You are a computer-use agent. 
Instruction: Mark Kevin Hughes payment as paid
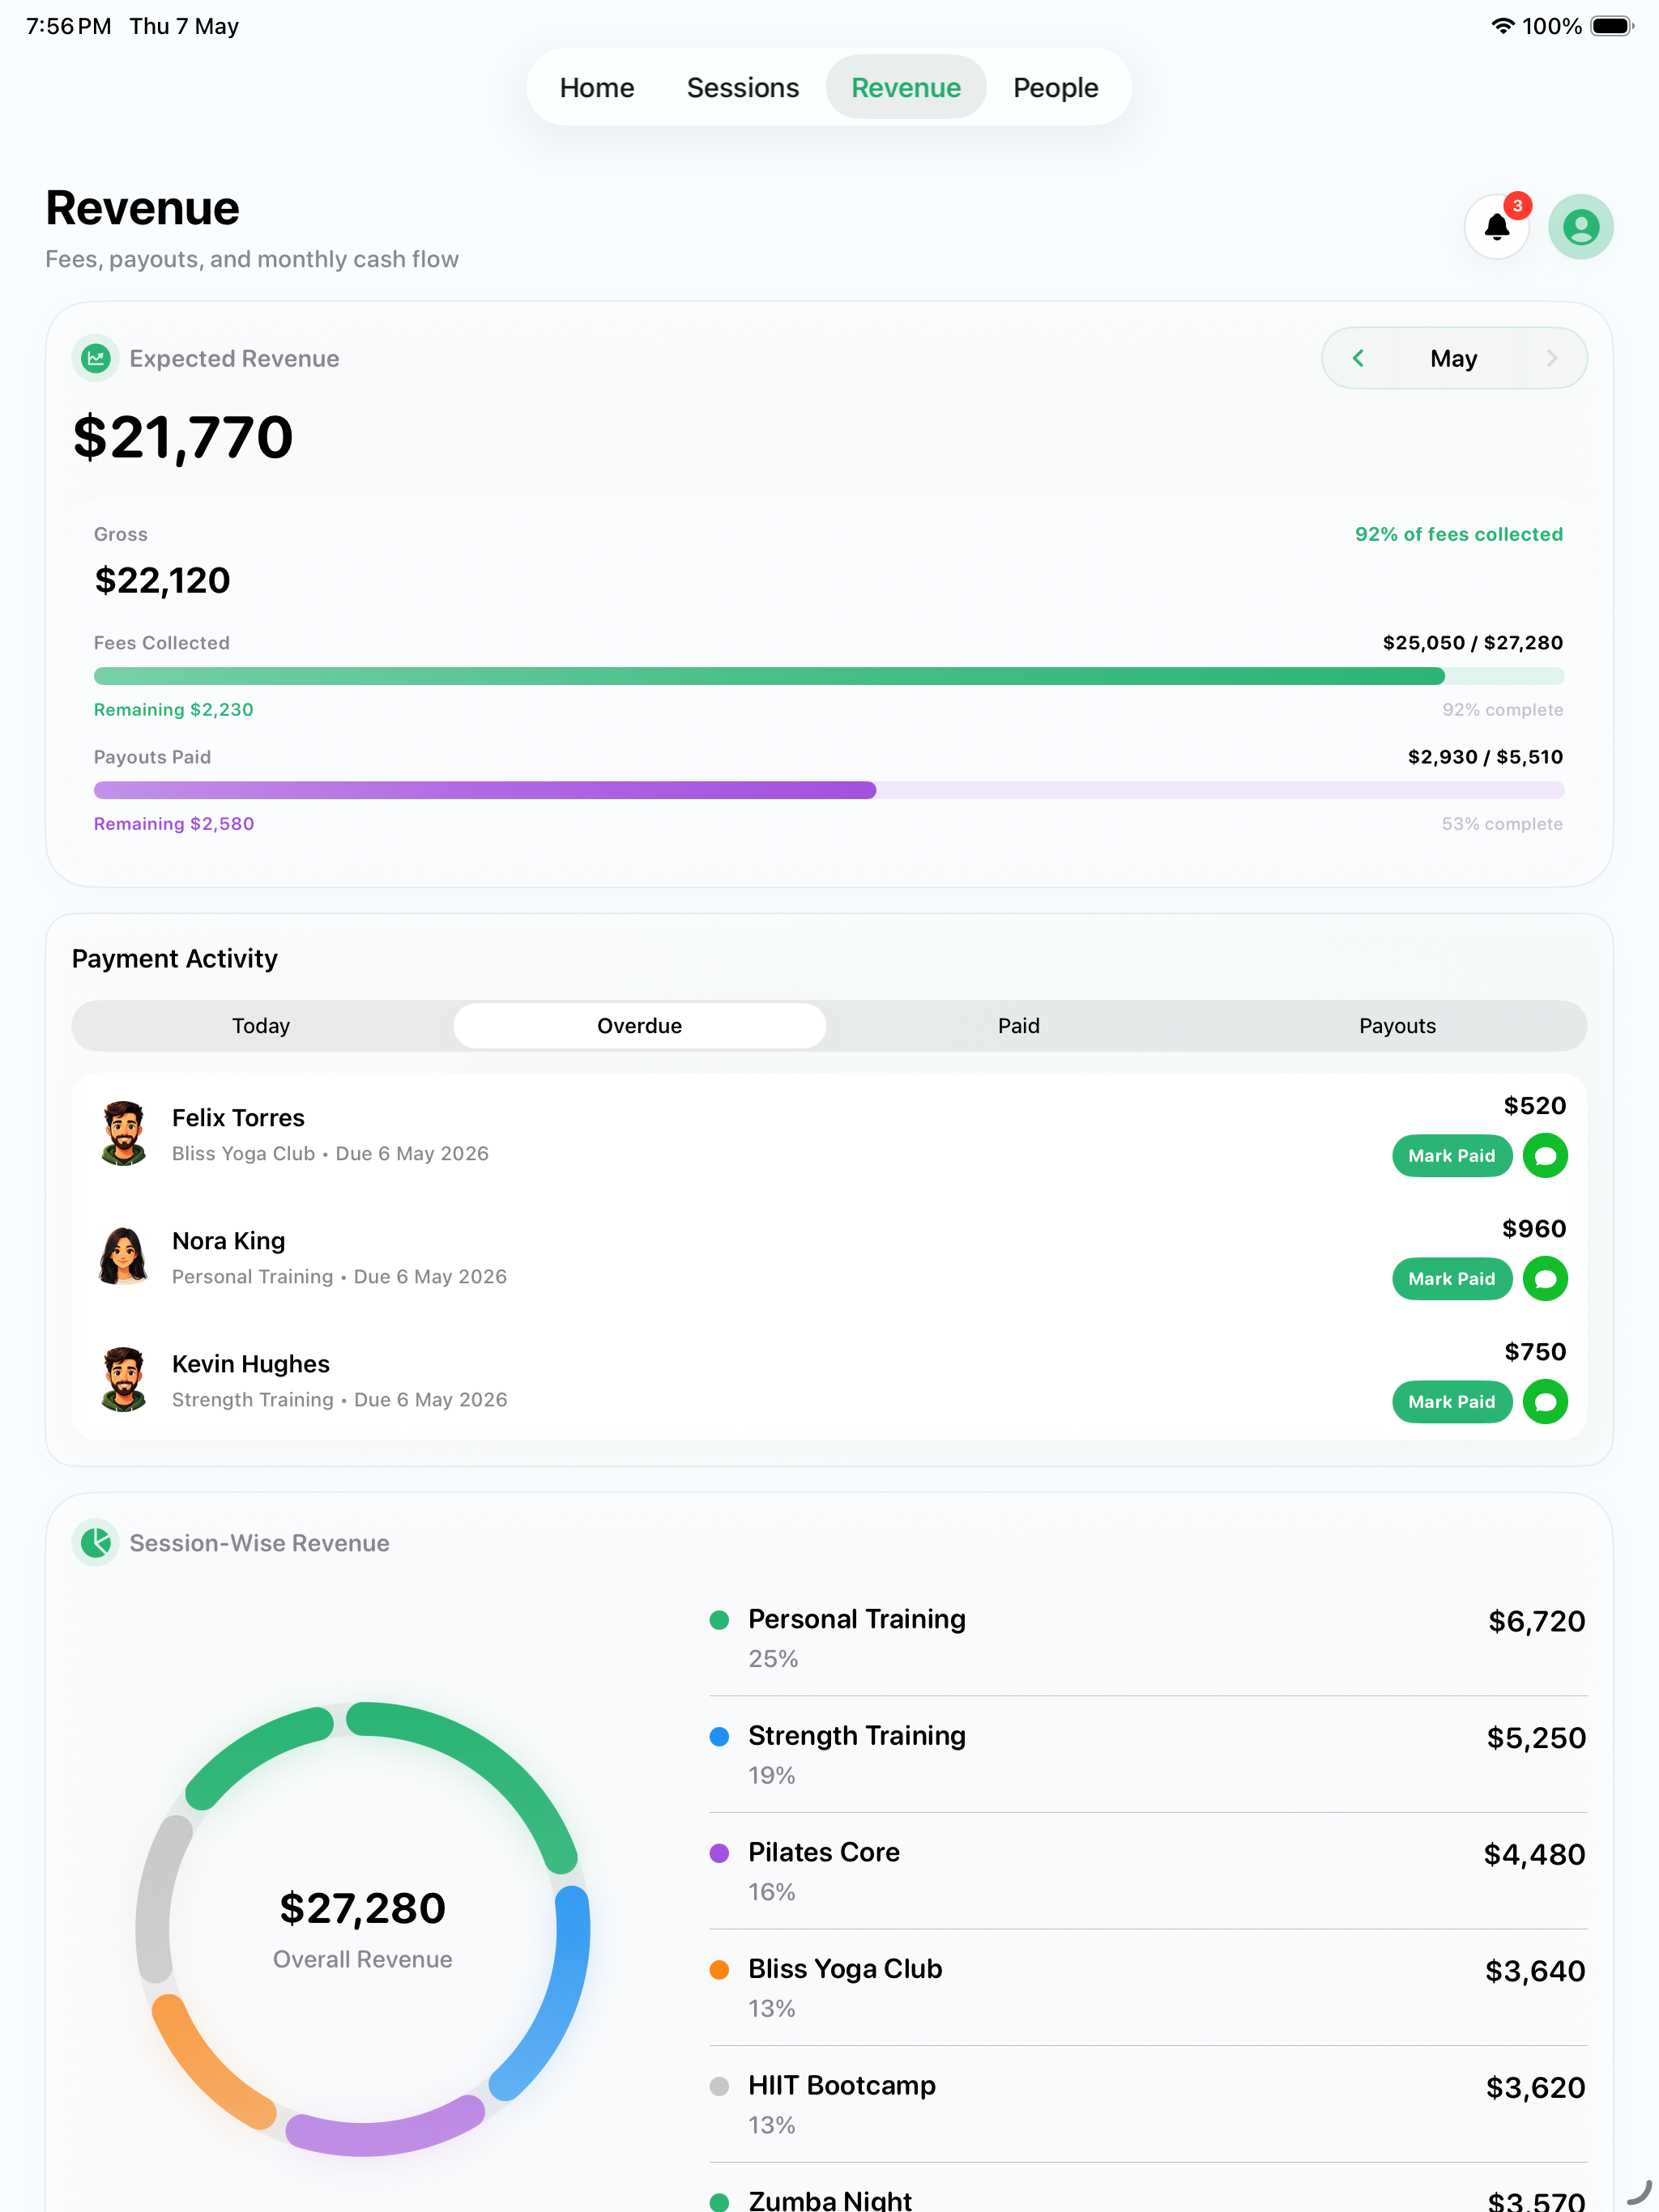pos(1452,1401)
